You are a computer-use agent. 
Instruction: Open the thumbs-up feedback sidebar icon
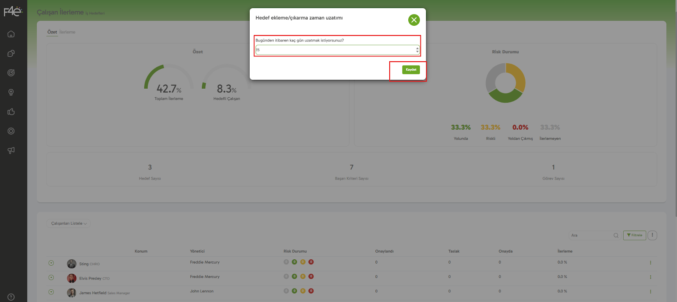11,112
